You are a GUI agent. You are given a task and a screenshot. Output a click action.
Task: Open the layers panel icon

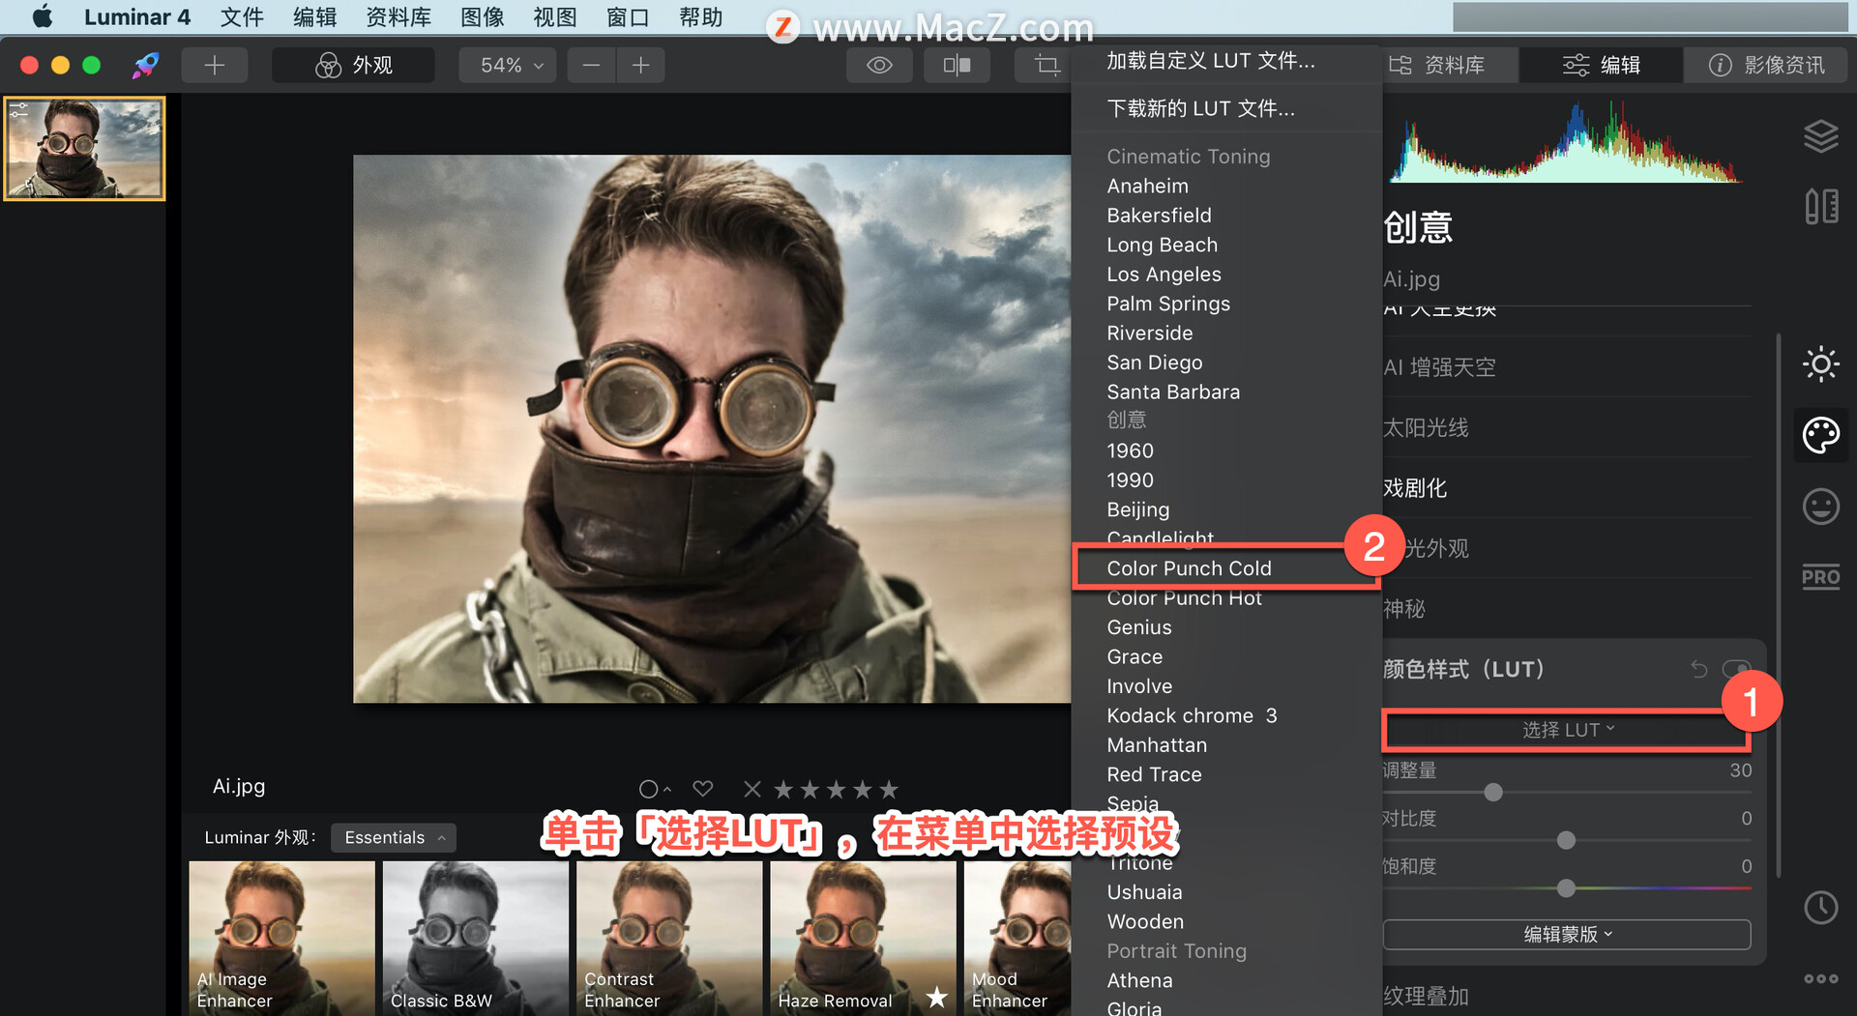pos(1820,136)
